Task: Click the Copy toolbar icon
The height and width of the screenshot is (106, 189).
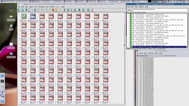Action: [x=29, y=10]
